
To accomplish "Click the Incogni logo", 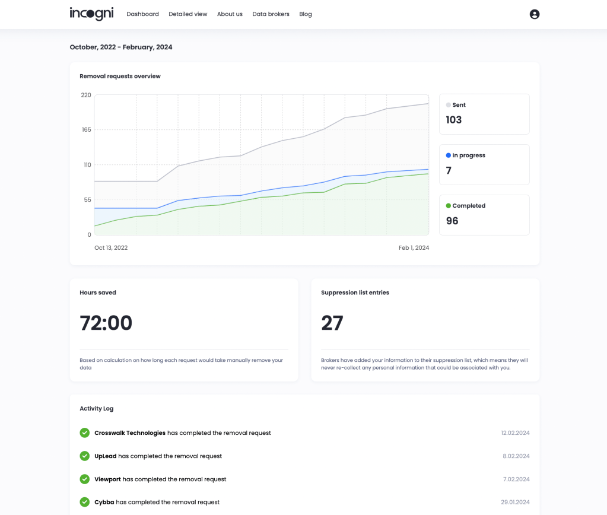I will [x=91, y=14].
